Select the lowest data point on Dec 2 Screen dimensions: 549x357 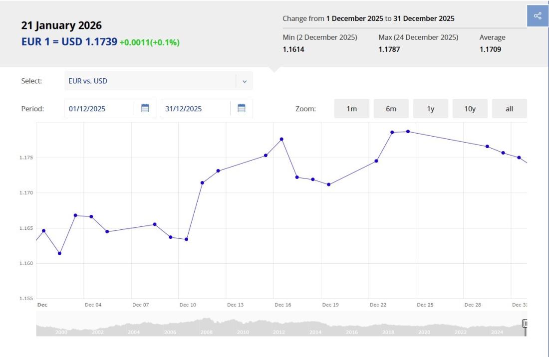click(x=59, y=253)
